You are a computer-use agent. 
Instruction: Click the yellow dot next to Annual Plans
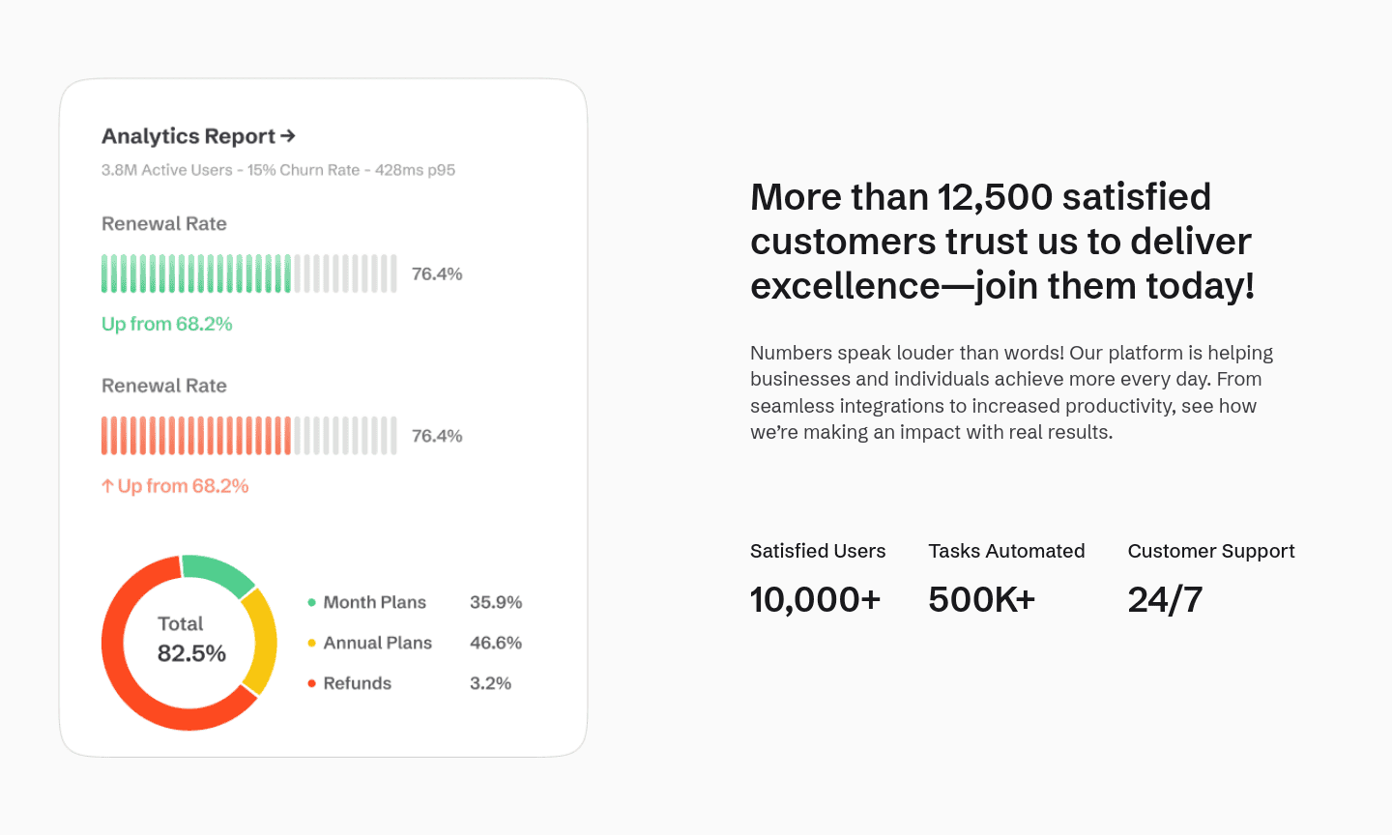coord(311,643)
